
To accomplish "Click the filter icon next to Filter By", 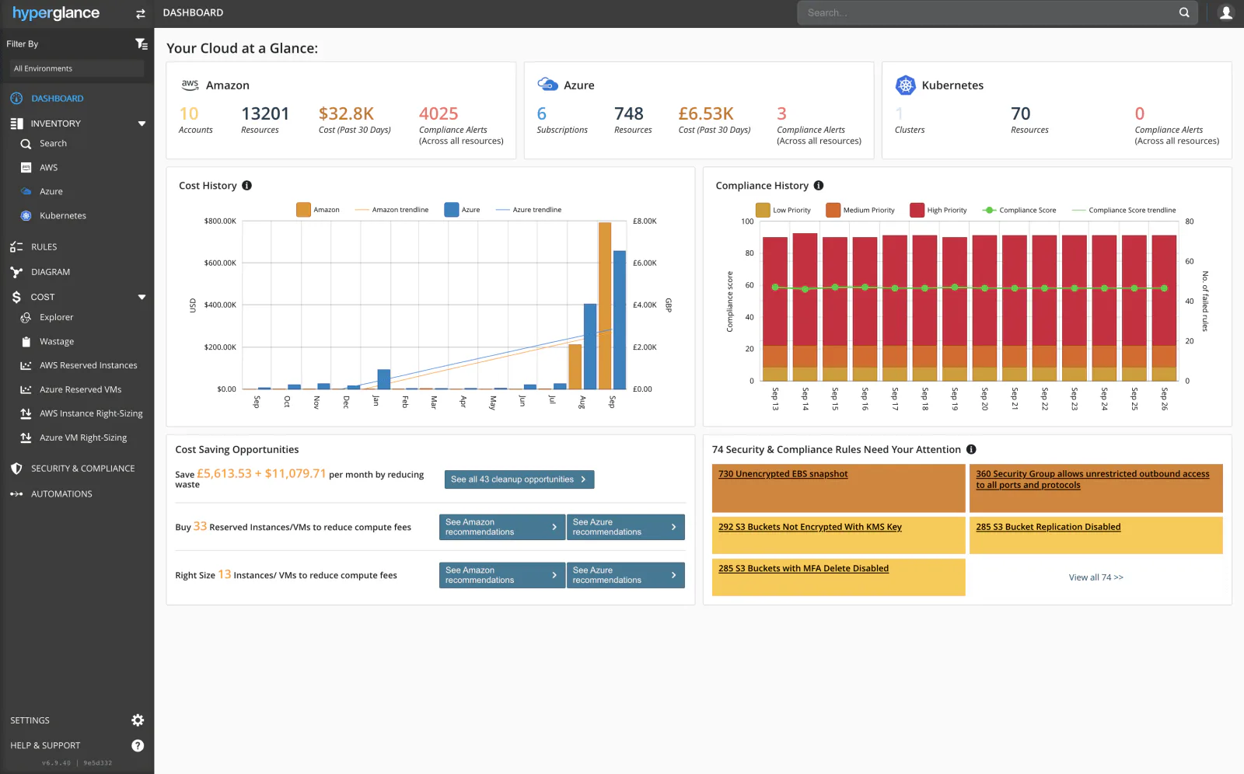I will (142, 44).
